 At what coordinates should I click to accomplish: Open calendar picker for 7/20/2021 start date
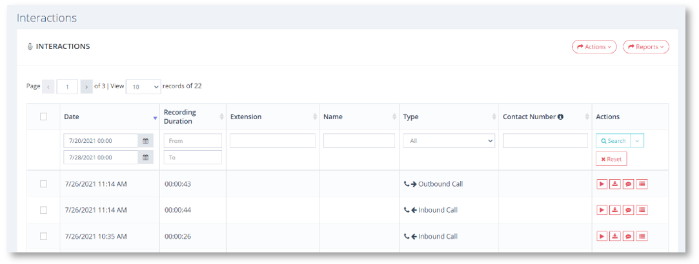coord(145,141)
